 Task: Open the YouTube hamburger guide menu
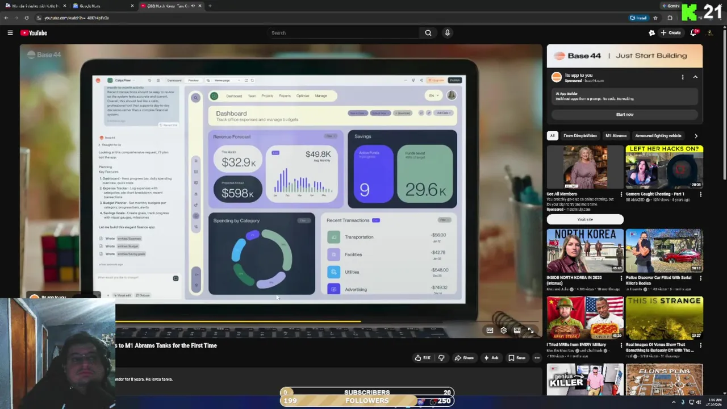click(10, 33)
